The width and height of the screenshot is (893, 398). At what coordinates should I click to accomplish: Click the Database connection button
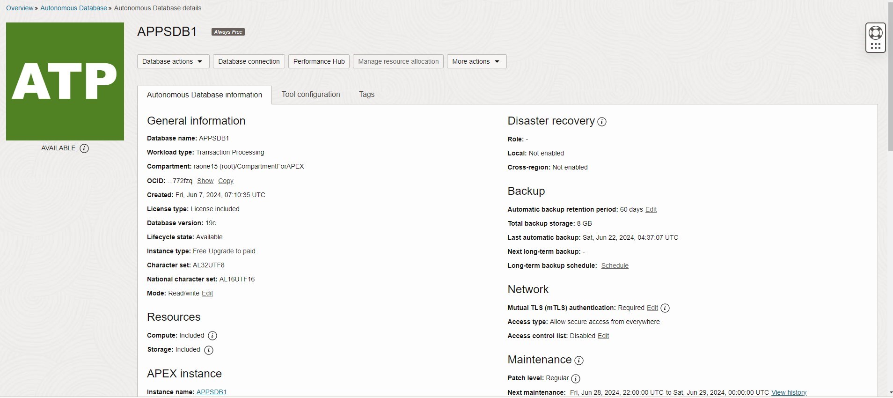[x=249, y=61]
